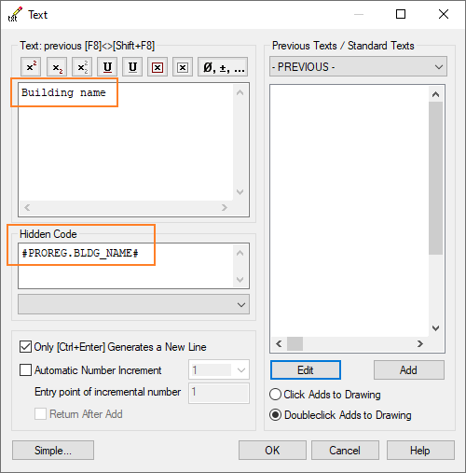Expand the dropdown below Hidden Code field

pyautogui.click(x=133, y=304)
